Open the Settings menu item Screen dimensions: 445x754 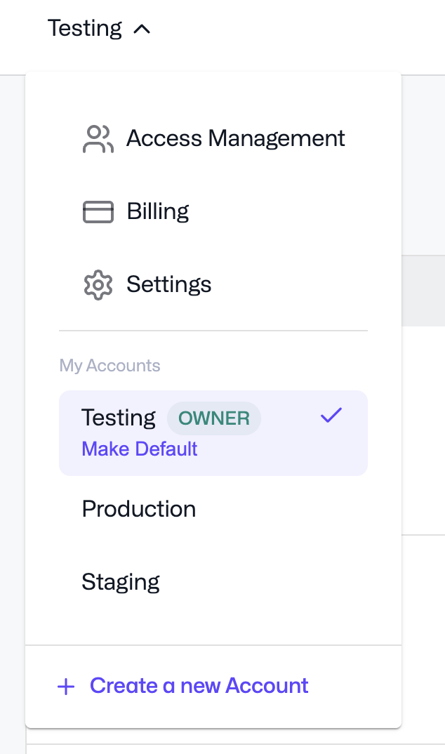pyautogui.click(x=168, y=284)
